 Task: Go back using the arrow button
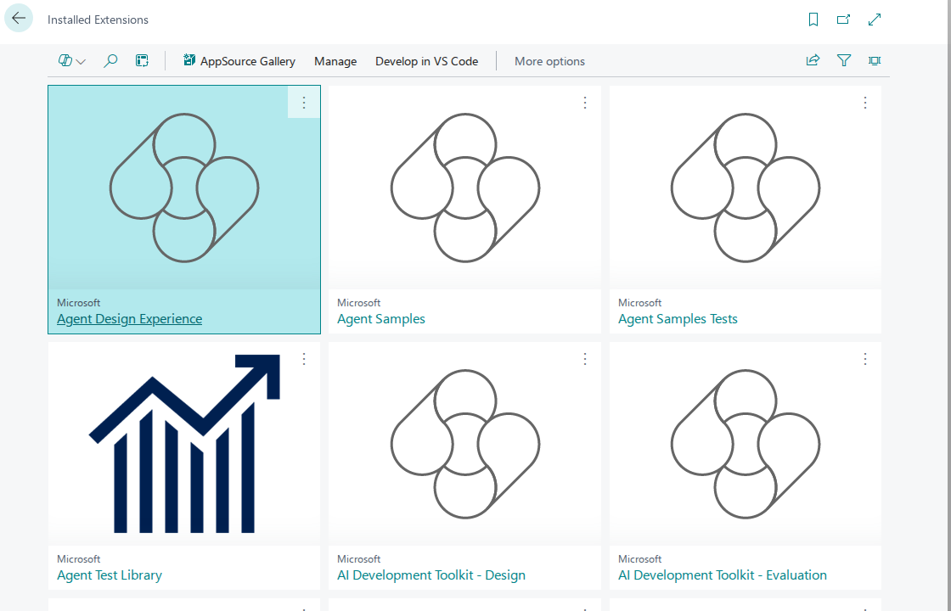tap(19, 18)
